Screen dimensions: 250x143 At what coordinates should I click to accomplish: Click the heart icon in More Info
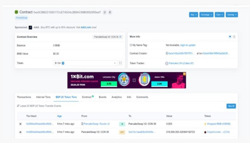click(230, 37)
